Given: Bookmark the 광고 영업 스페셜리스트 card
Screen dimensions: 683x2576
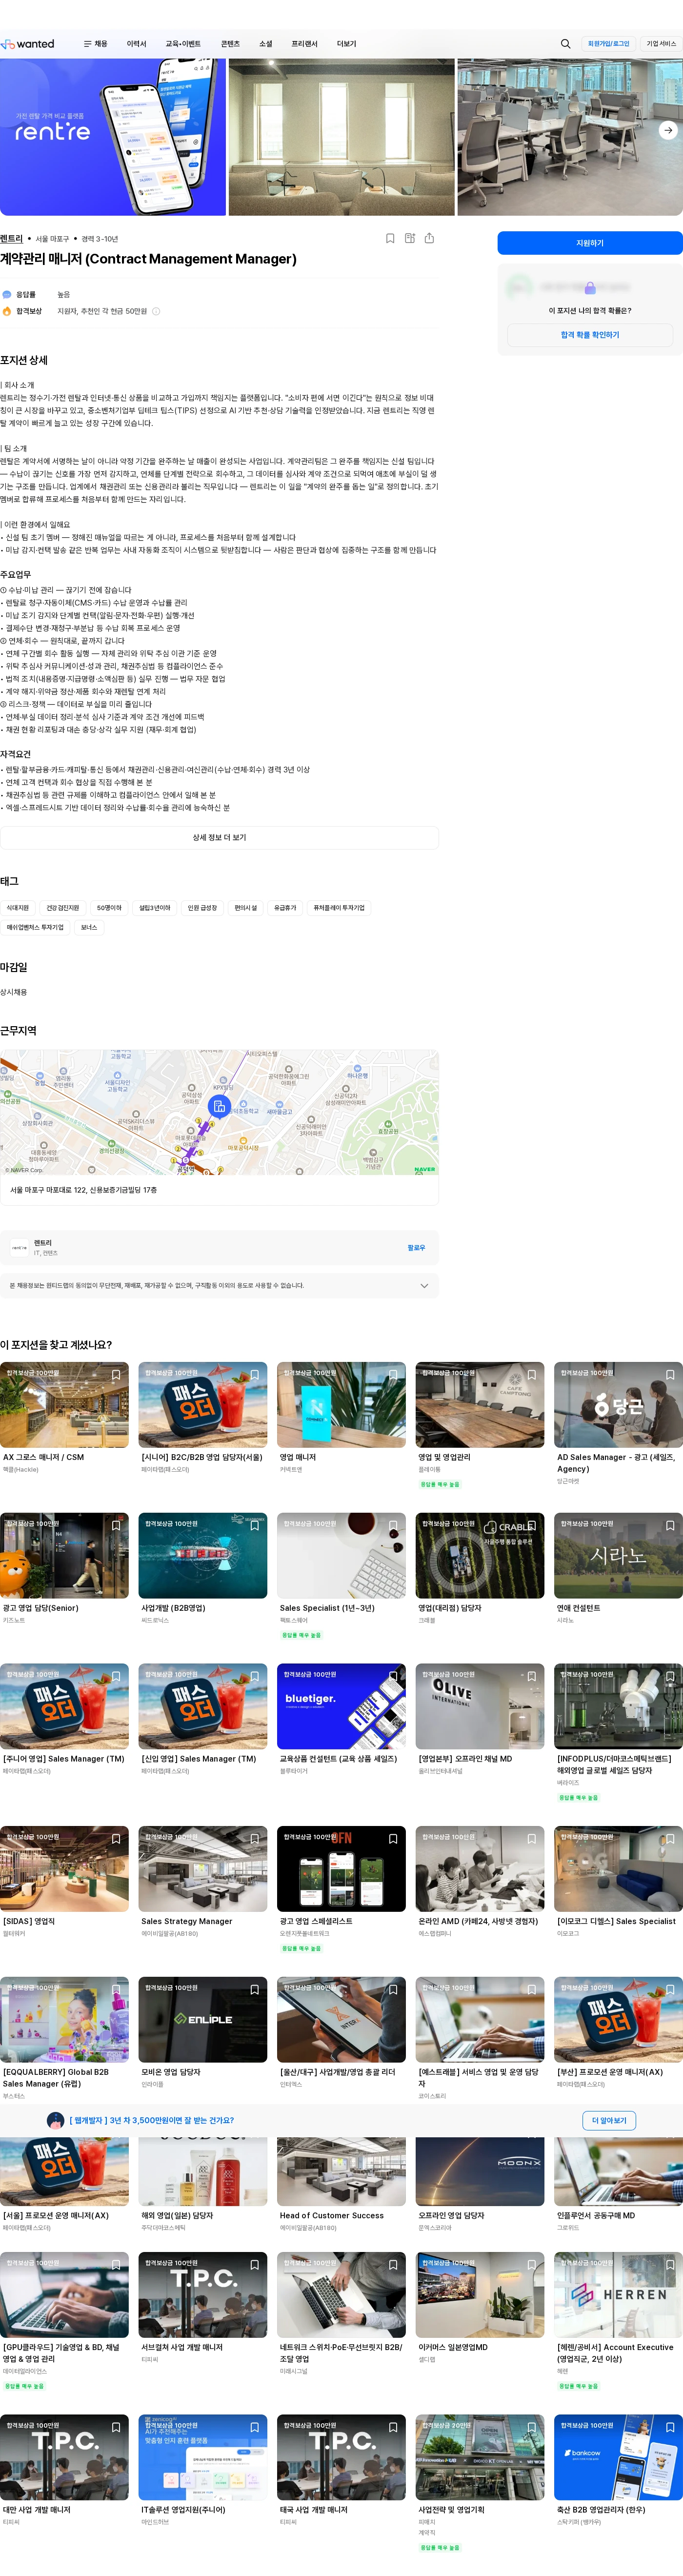Looking at the screenshot, I should click(393, 1839).
